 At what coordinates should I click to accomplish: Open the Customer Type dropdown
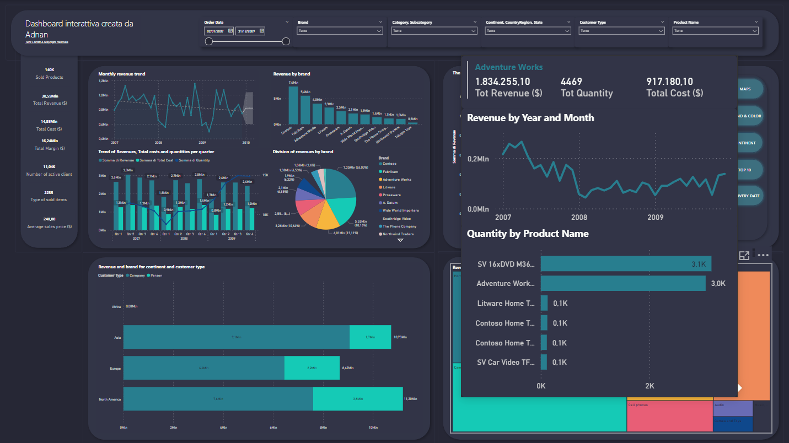point(621,31)
